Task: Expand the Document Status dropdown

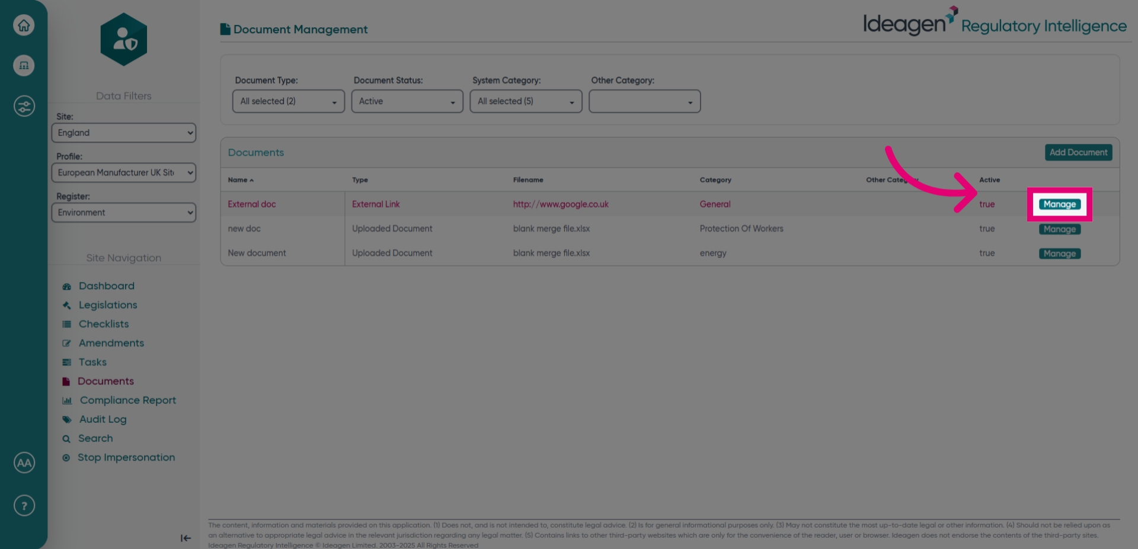Action: click(x=407, y=101)
